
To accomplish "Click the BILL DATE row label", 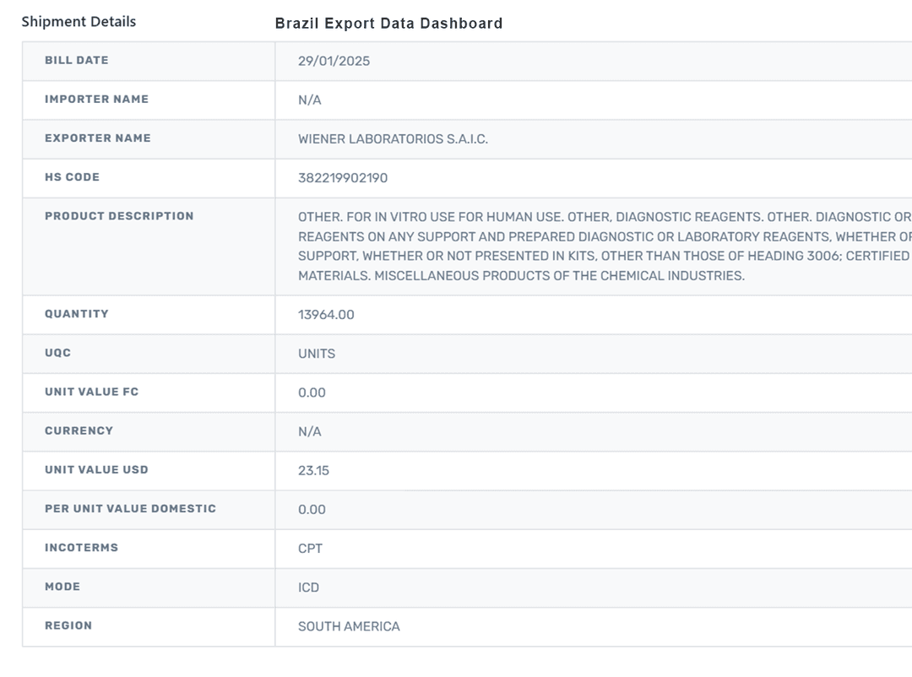I will 77,61.
